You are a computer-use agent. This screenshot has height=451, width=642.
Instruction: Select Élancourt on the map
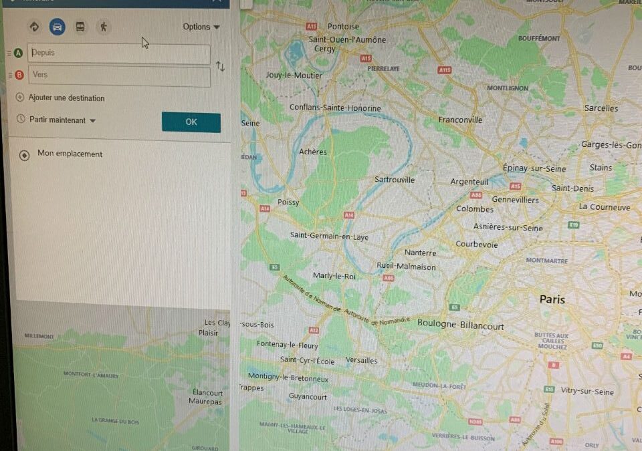[207, 392]
